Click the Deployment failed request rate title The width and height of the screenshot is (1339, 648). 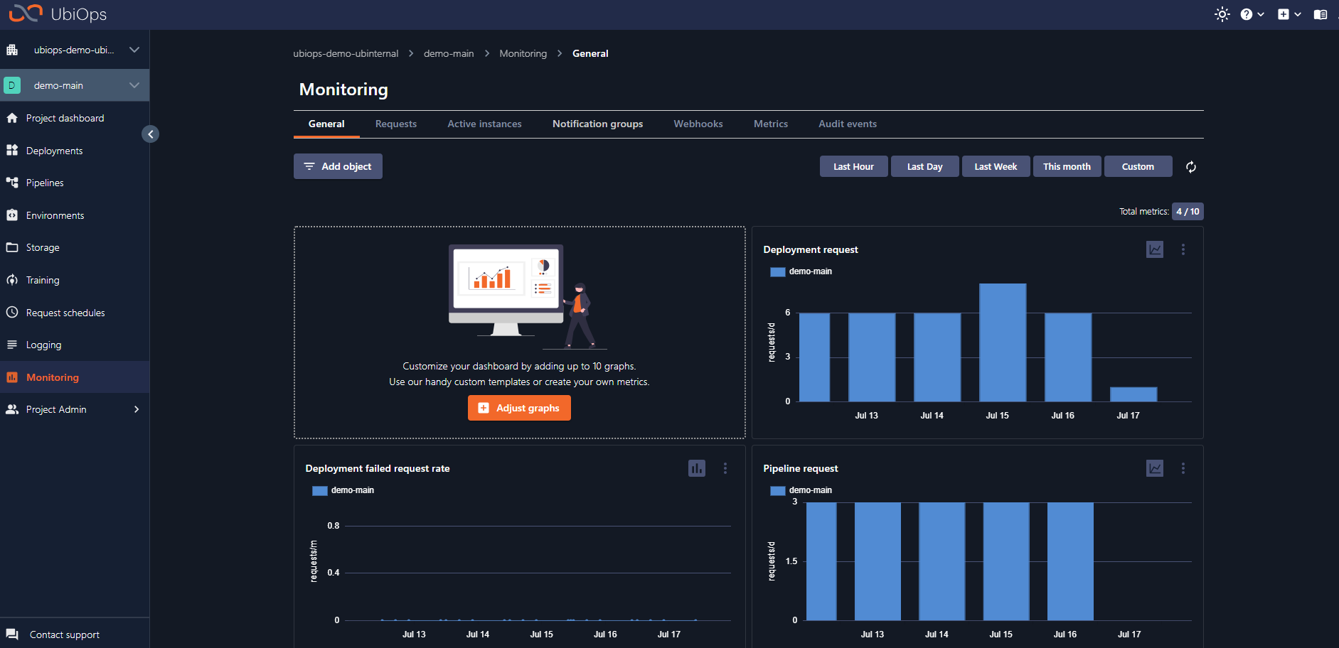coord(378,468)
